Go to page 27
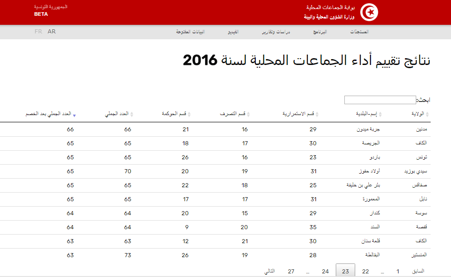The width and height of the screenshot is (451, 277). [x=291, y=271]
